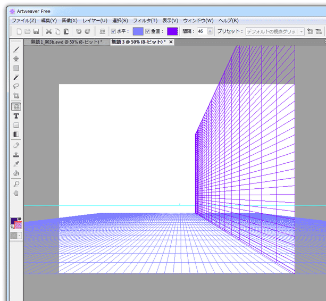Select the rectangular Selection tool
The width and height of the screenshot is (326, 301).
coord(16,68)
